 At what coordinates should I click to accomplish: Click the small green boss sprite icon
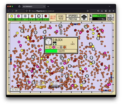coord(55,43)
